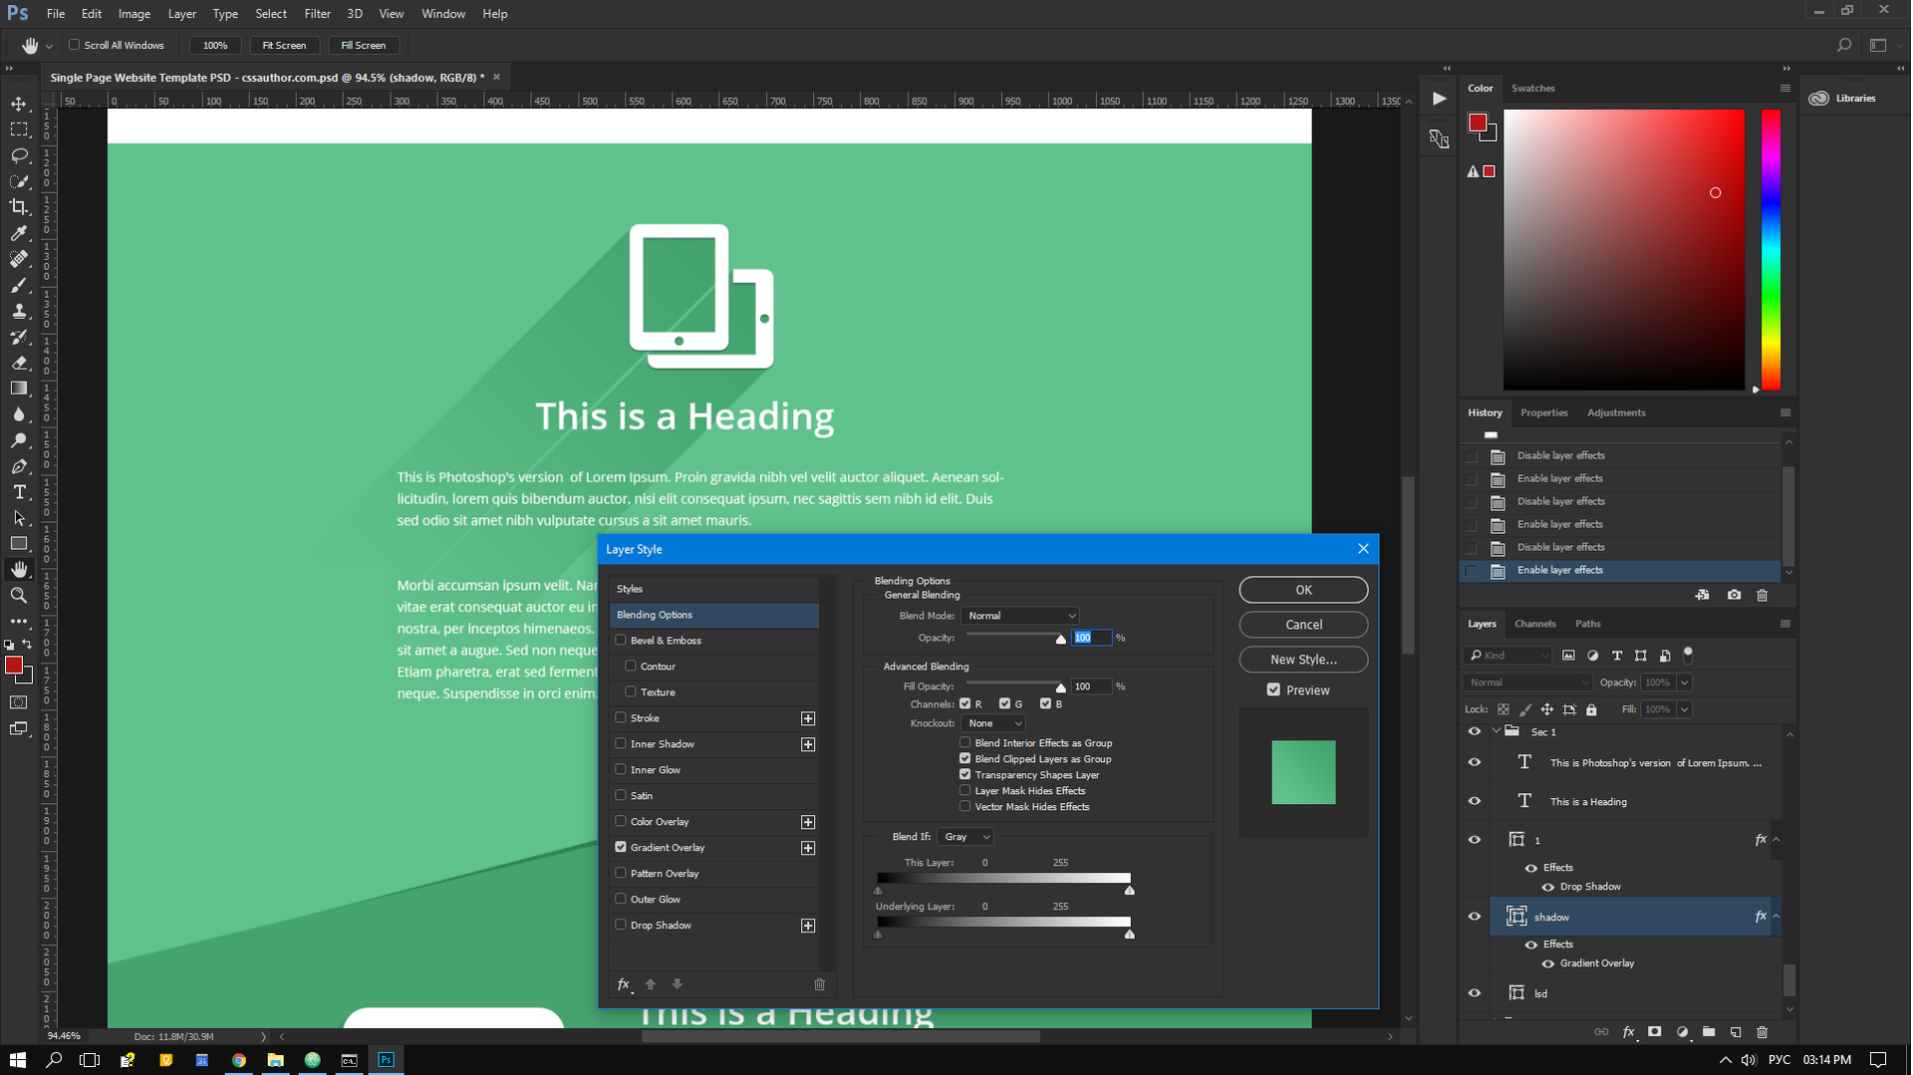The image size is (1913, 1075).
Task: Click the New Style... button
Action: click(x=1303, y=660)
